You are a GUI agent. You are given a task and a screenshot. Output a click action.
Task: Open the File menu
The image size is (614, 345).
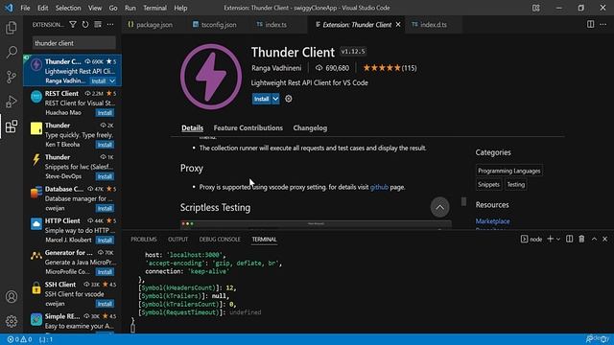coord(25,8)
